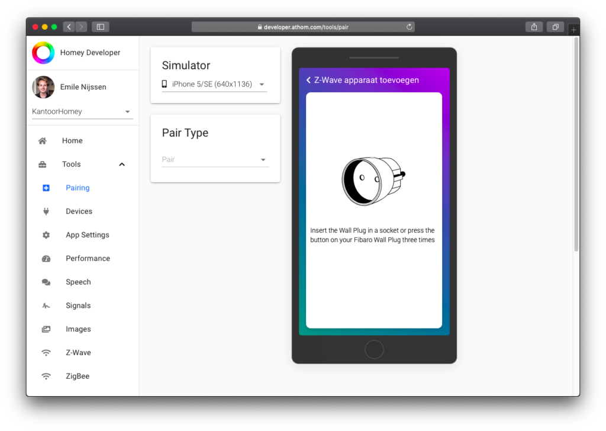This screenshot has width=606, height=431.
Task: Click the Tools toolbox icon
Action: tap(43, 165)
